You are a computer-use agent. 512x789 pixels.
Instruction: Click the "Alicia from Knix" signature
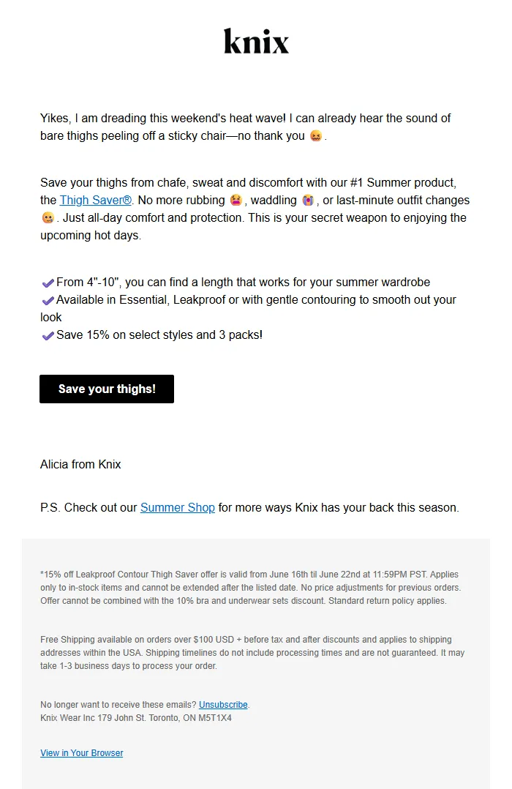coord(80,464)
